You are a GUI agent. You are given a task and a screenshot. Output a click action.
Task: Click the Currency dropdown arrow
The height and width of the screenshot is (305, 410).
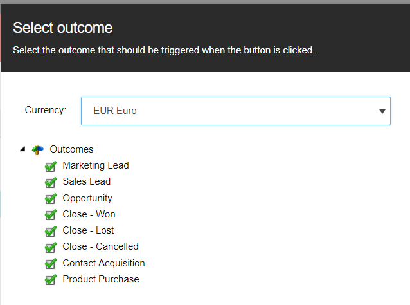pyautogui.click(x=382, y=111)
